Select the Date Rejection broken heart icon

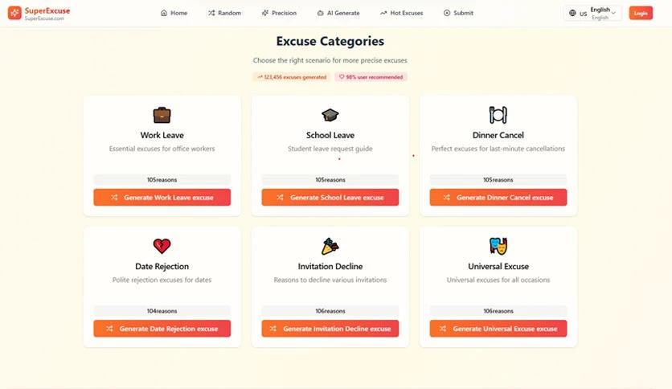click(x=162, y=246)
